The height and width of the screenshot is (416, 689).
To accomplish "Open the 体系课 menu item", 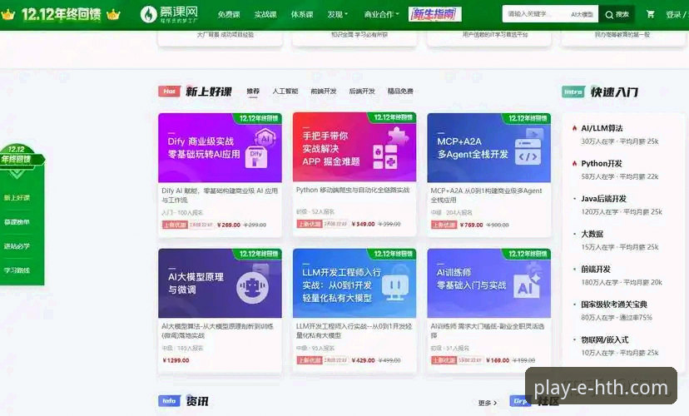I will pos(302,14).
